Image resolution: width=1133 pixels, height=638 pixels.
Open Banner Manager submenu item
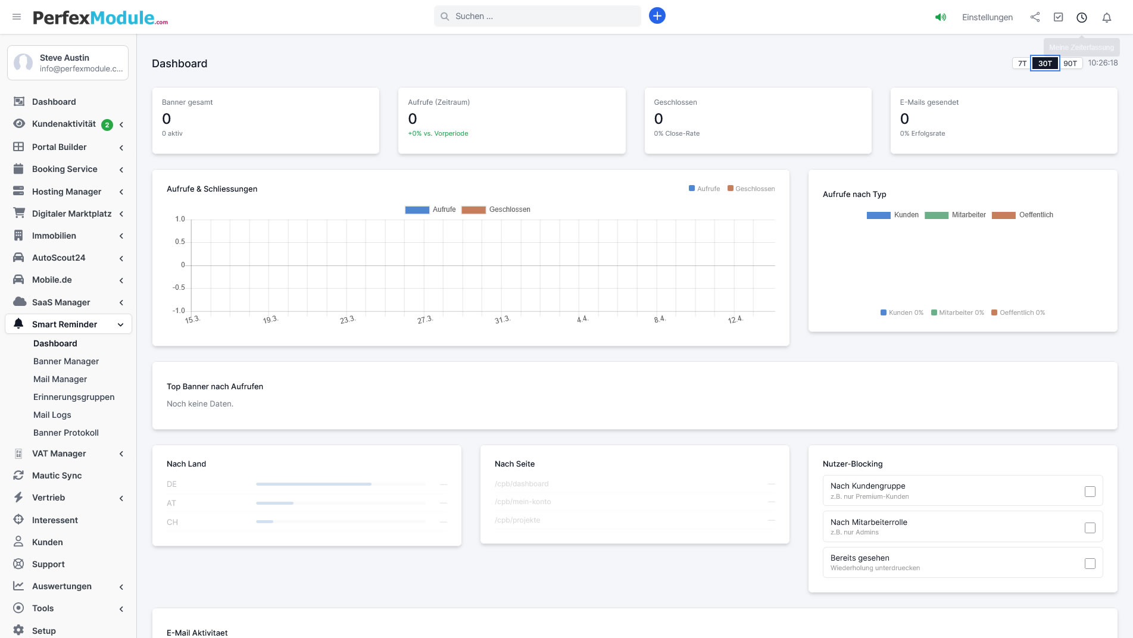[66, 361]
